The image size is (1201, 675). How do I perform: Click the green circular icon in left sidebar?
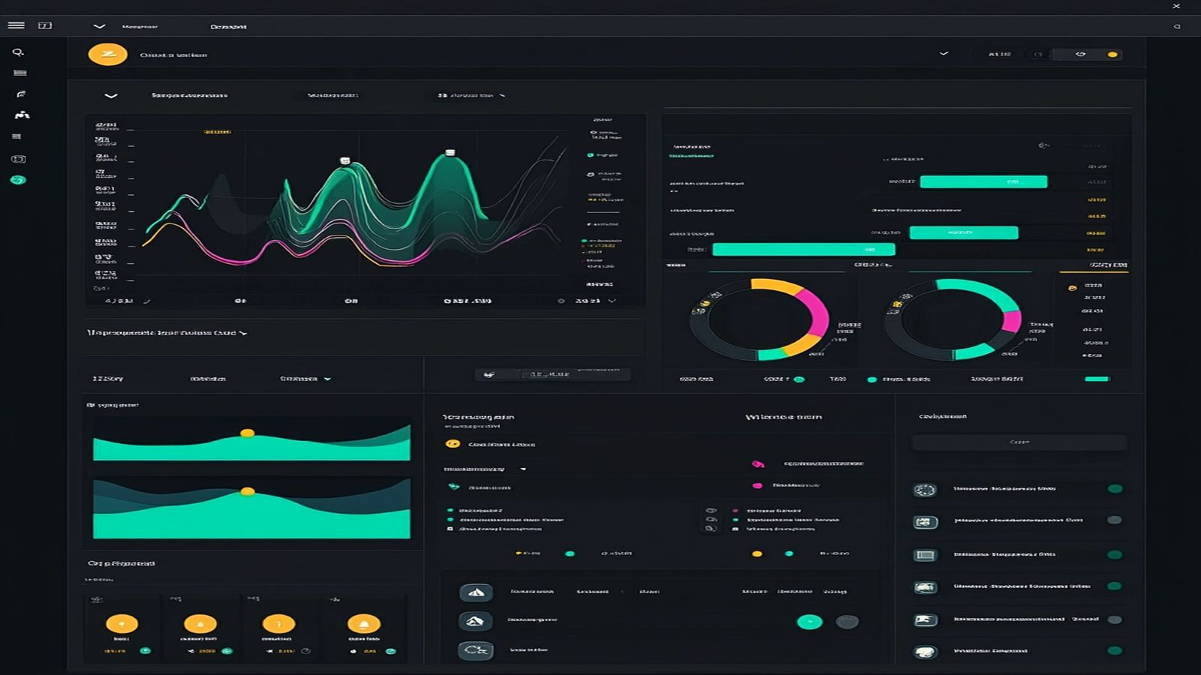(18, 180)
